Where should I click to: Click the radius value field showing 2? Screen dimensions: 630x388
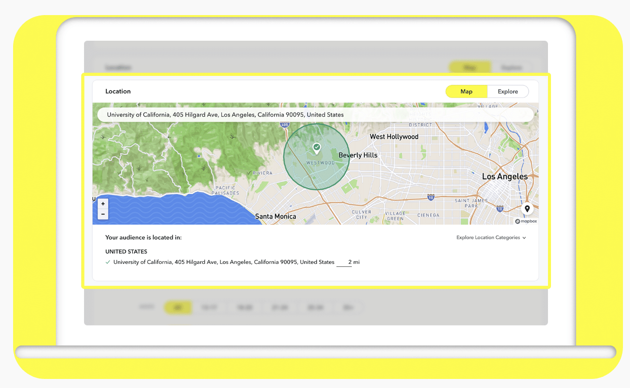point(344,262)
